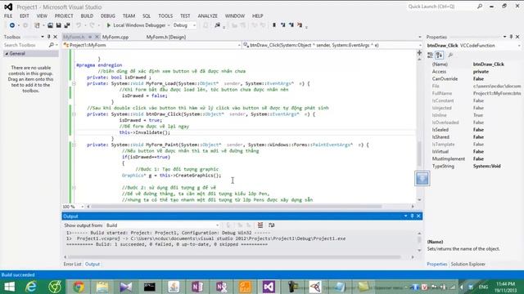Pin the Output panel auto-hide icon
This screenshot has height=294, width=524.
pyautogui.click(x=412, y=216)
